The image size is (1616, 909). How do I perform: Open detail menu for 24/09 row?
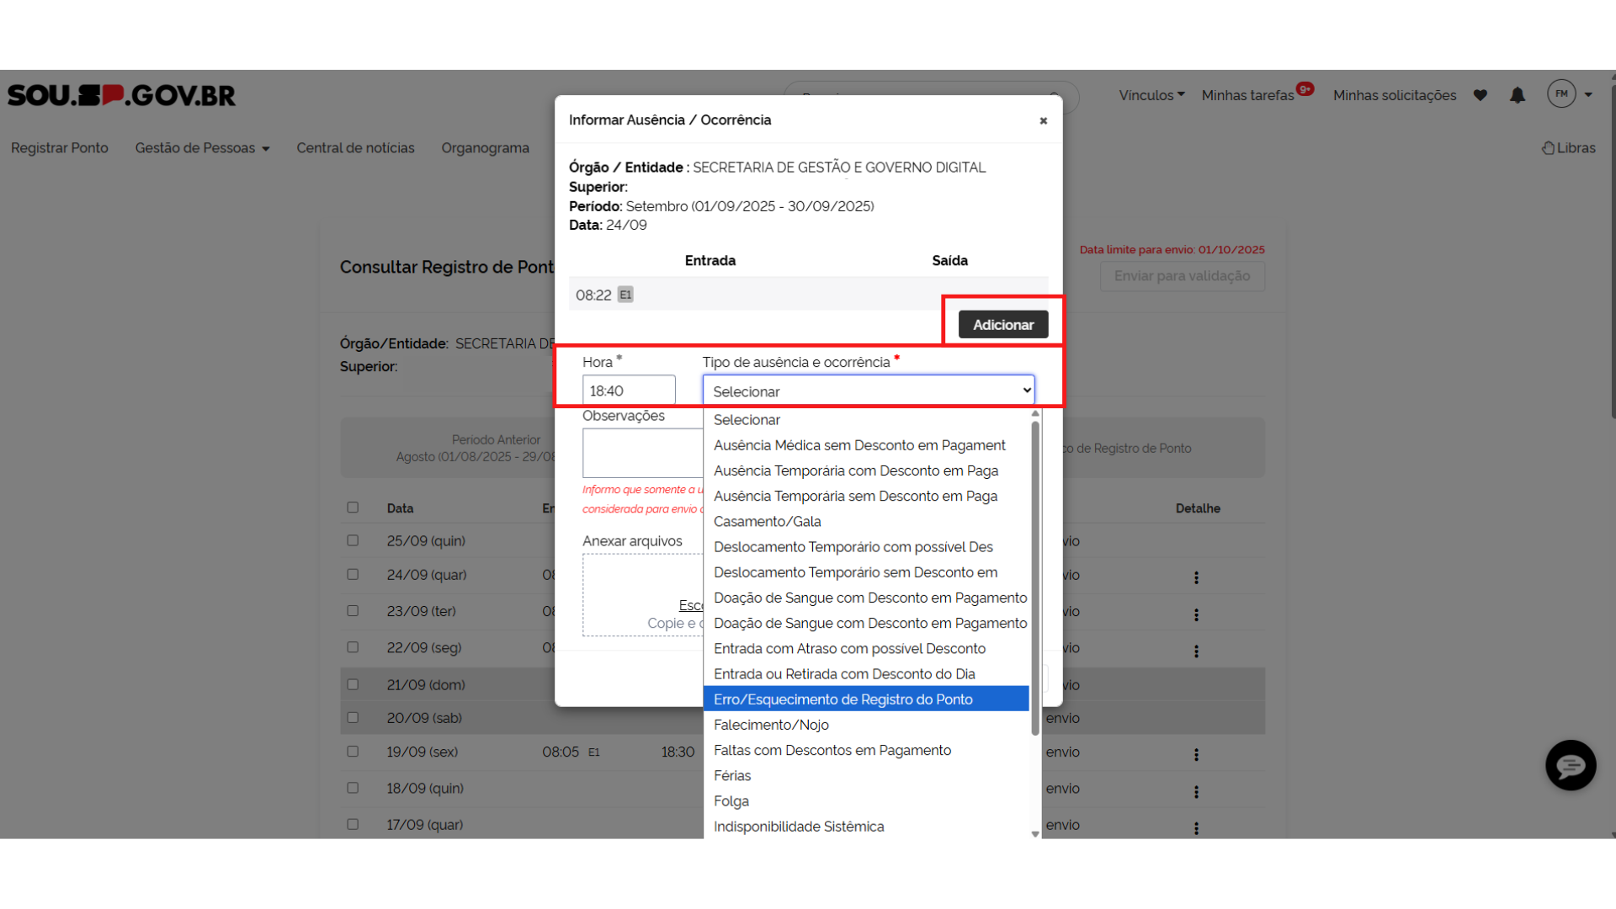click(1196, 577)
